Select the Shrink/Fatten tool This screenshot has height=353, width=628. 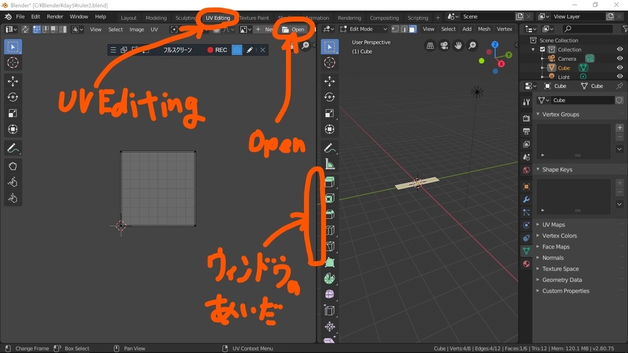(330, 327)
